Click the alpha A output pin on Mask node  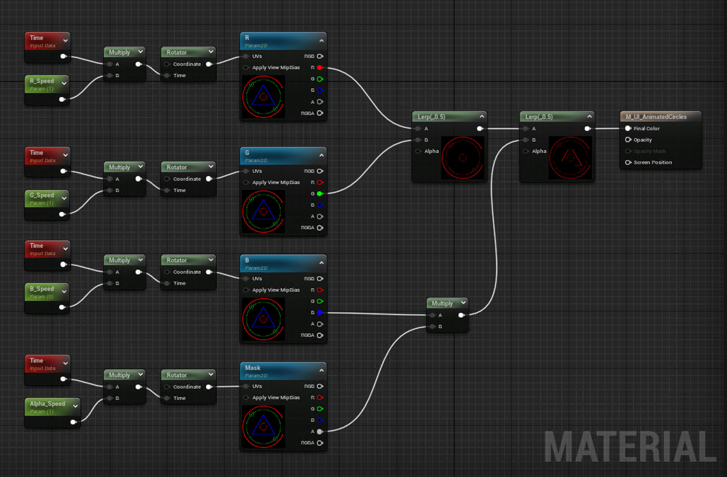point(320,432)
